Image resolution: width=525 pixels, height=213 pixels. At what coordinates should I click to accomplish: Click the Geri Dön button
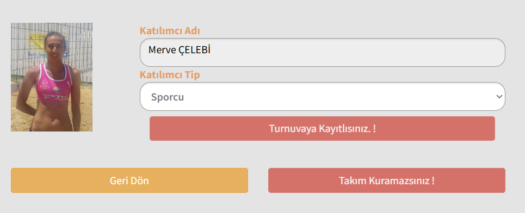[129, 180]
